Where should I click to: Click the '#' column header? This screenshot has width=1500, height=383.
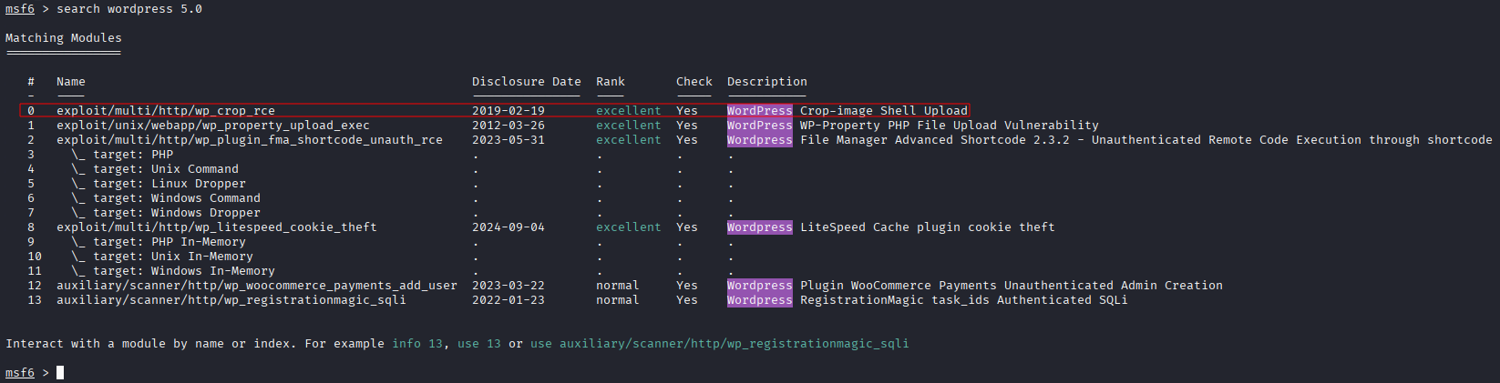(31, 82)
